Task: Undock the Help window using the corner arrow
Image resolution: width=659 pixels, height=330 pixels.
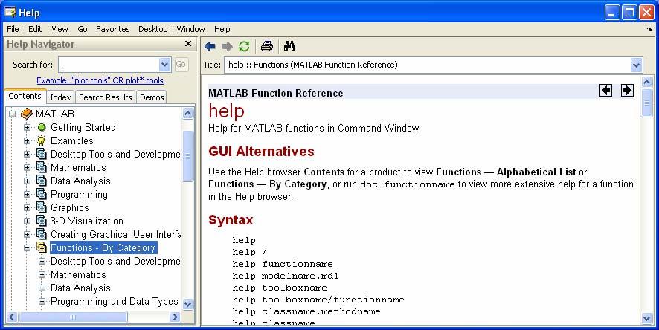Action: [x=650, y=30]
